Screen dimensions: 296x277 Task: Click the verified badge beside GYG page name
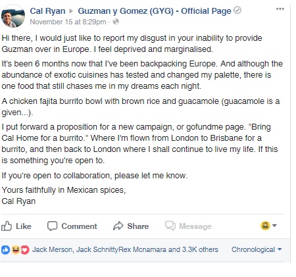237,11
